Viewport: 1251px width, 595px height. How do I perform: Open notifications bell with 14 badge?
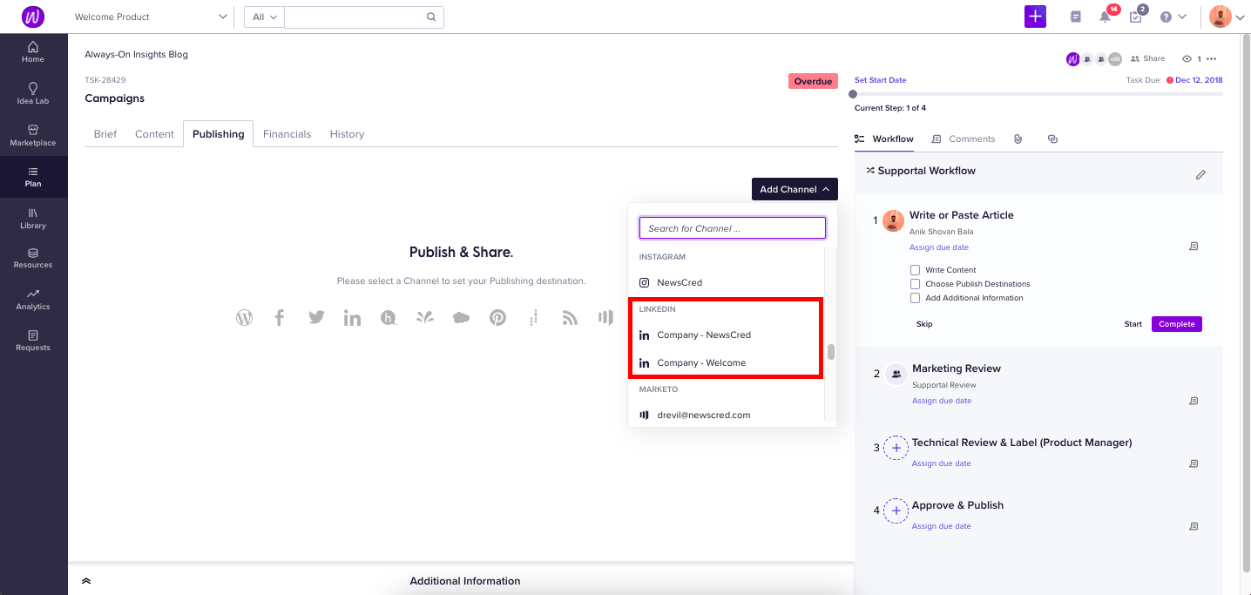click(1106, 17)
